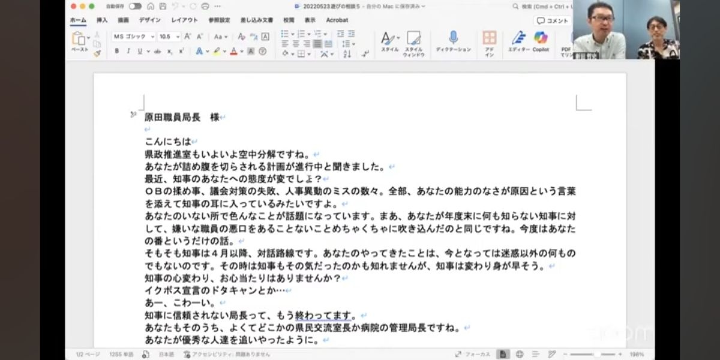Image resolution: width=720 pixels, height=360 pixels.
Task: Click the Format Painter brush icon
Action: click(97, 53)
